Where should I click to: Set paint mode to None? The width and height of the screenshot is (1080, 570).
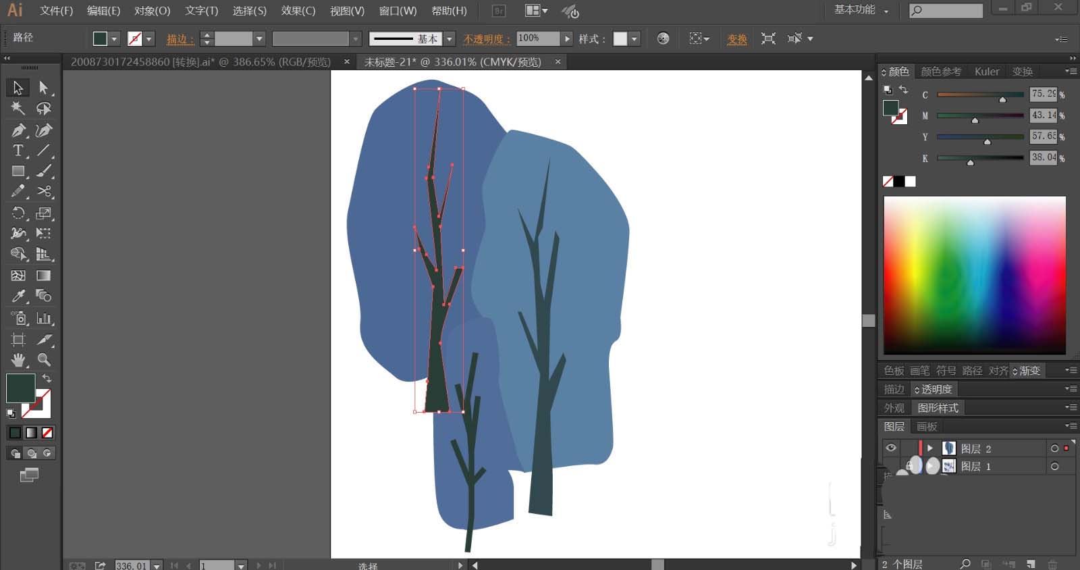pyautogui.click(x=47, y=432)
